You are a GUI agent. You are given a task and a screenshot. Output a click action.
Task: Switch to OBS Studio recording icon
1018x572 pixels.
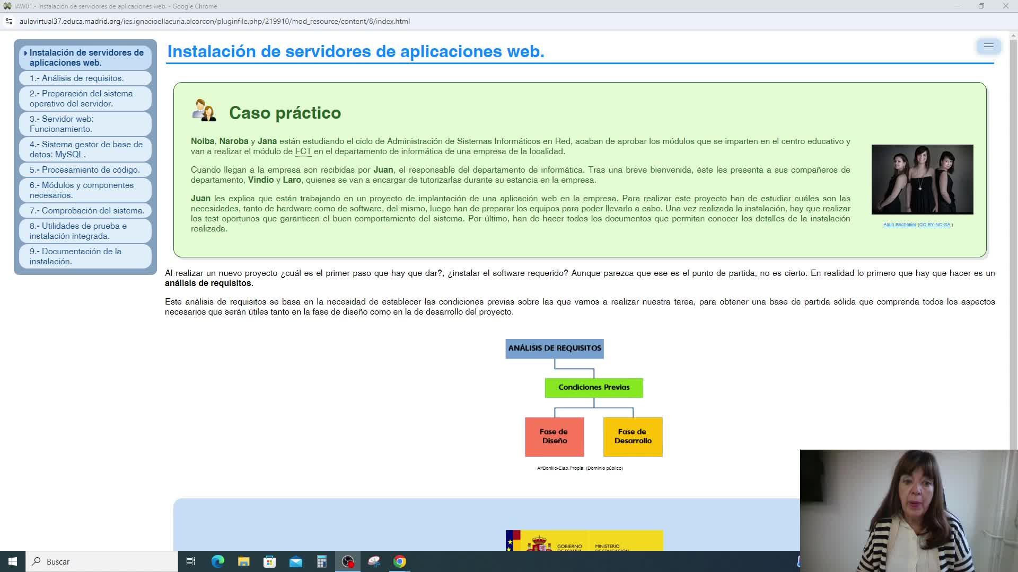pyautogui.click(x=348, y=561)
